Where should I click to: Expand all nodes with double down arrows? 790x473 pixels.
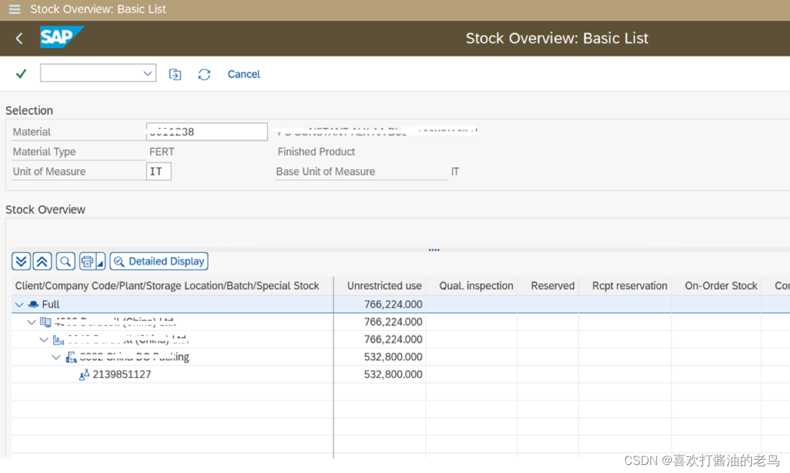(x=21, y=262)
